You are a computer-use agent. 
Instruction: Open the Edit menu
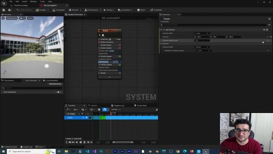tap(17, 1)
